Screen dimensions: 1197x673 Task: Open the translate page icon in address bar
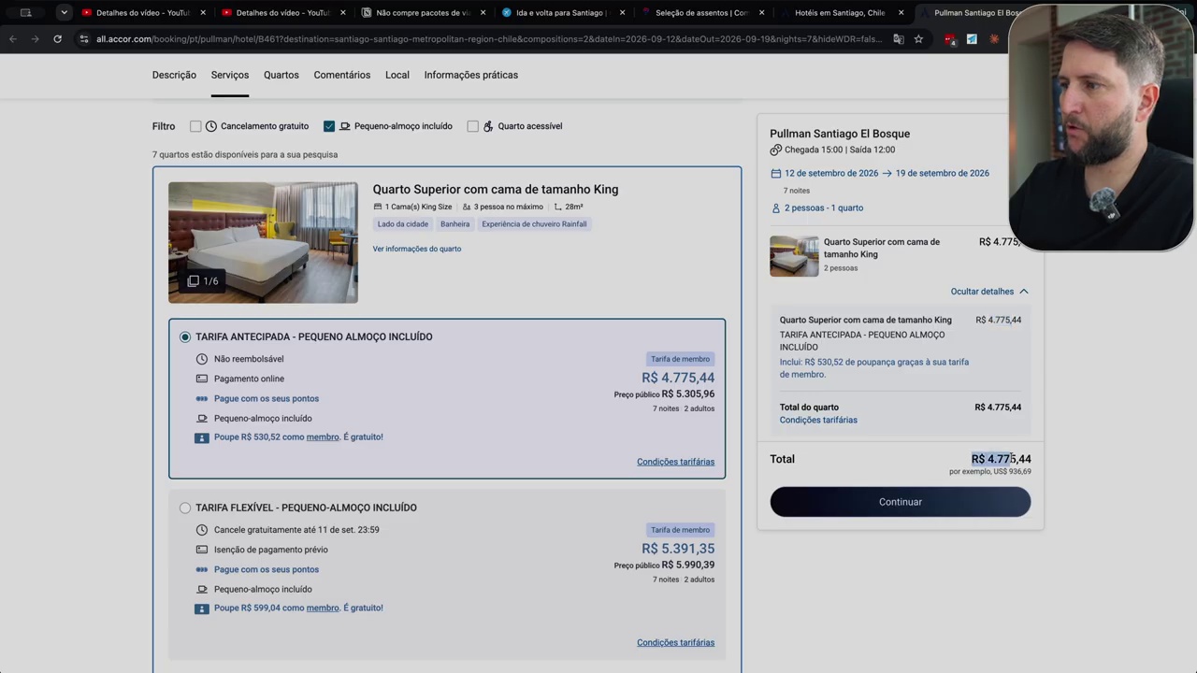click(x=899, y=39)
